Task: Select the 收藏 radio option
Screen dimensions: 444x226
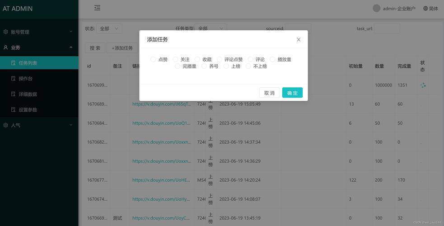Action: (197, 60)
